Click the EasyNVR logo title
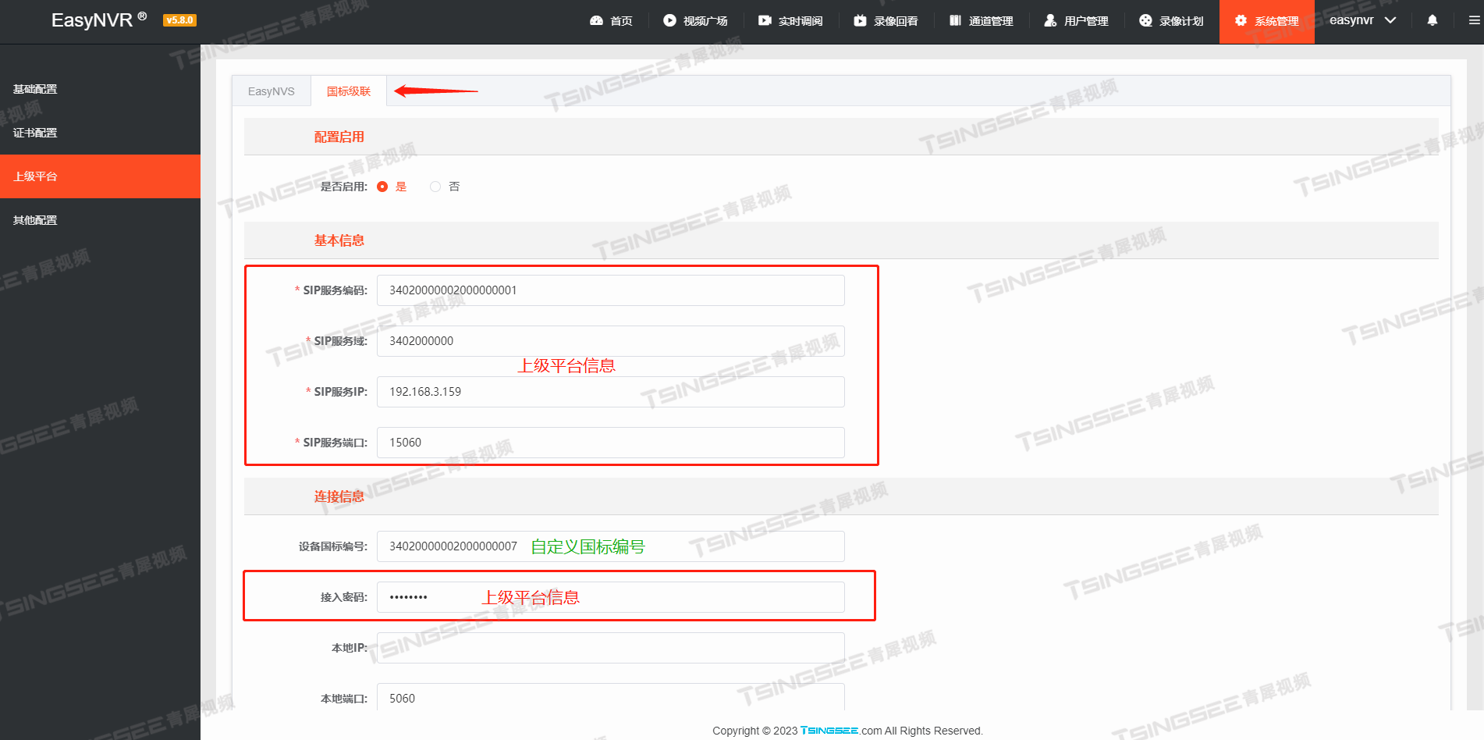Image resolution: width=1484 pixels, height=740 pixels. tap(99, 20)
